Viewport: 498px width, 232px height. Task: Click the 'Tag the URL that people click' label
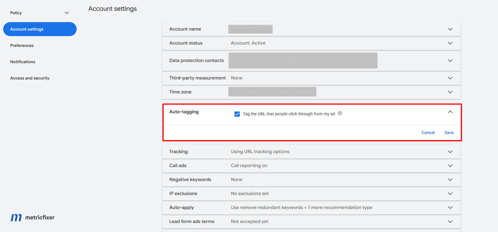[x=289, y=114]
